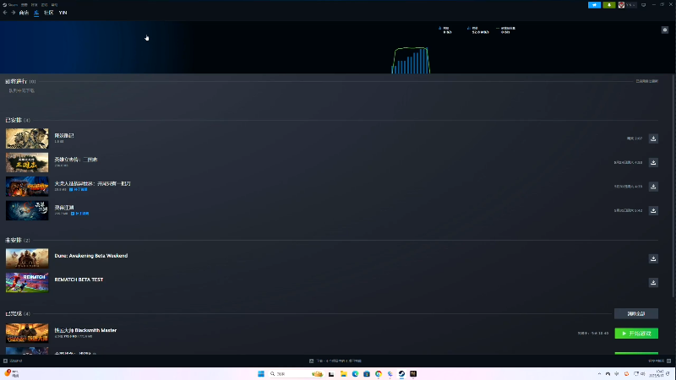
Task: Open the 商店 store tab
Action: (x=24, y=13)
